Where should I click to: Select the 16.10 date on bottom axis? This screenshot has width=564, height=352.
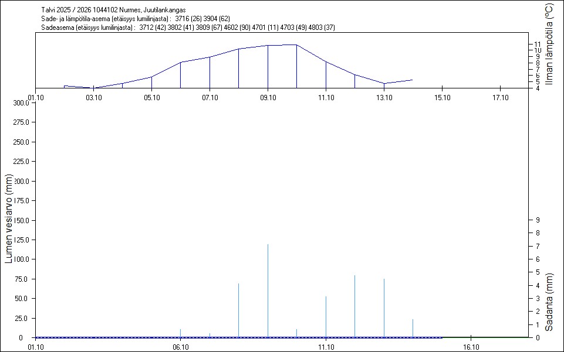(x=471, y=347)
